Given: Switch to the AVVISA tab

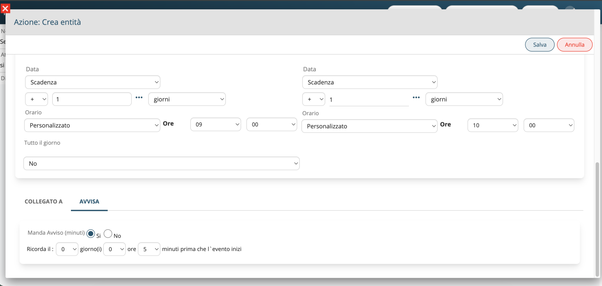Looking at the screenshot, I should pos(89,202).
